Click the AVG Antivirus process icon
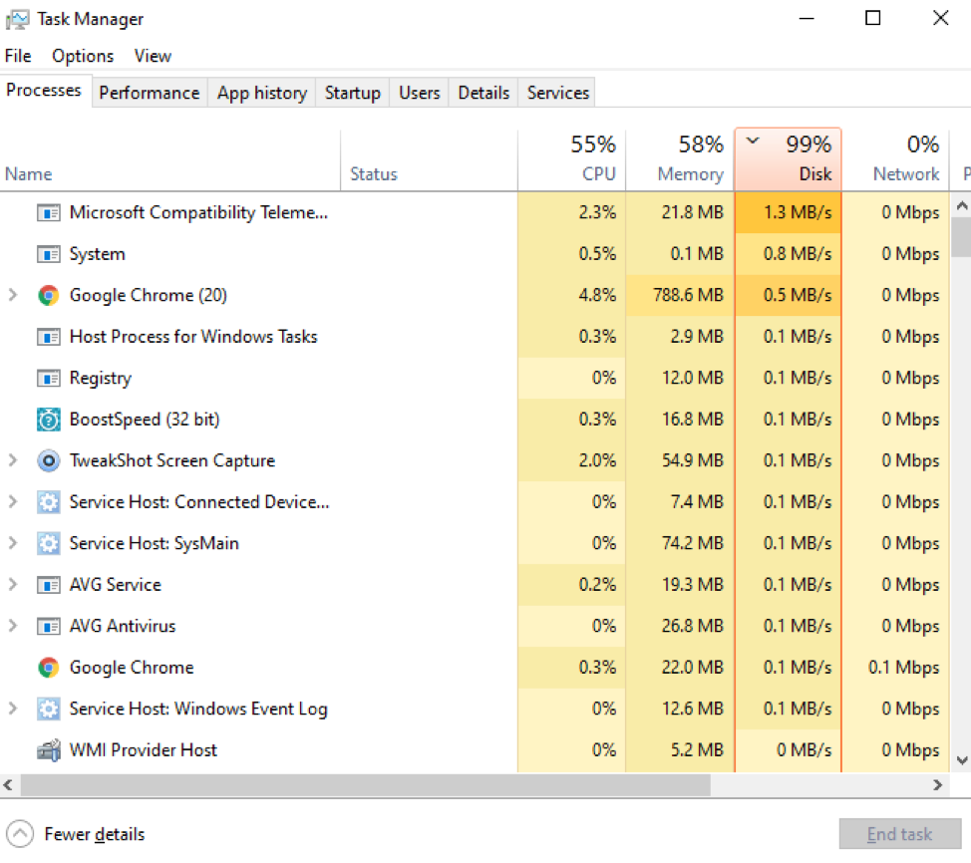 [48, 627]
